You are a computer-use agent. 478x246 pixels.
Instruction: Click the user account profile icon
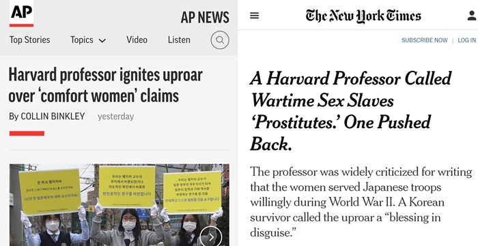[473, 16]
